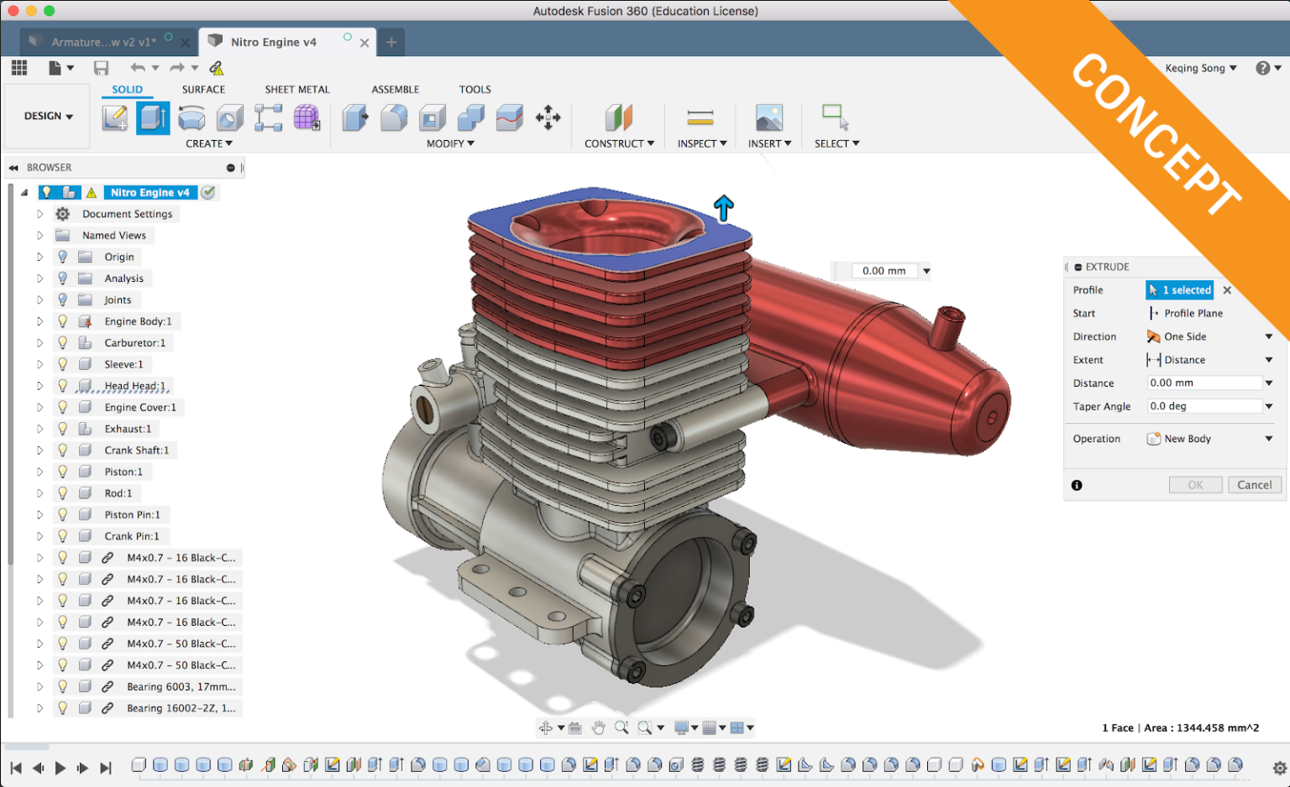
Task: Click the Save icon in the top toolbar
Action: [101, 68]
